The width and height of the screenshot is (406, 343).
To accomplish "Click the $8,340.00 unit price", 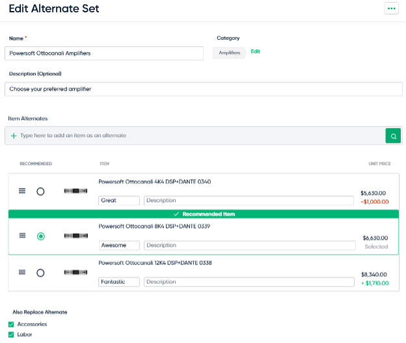I will (x=374, y=275).
